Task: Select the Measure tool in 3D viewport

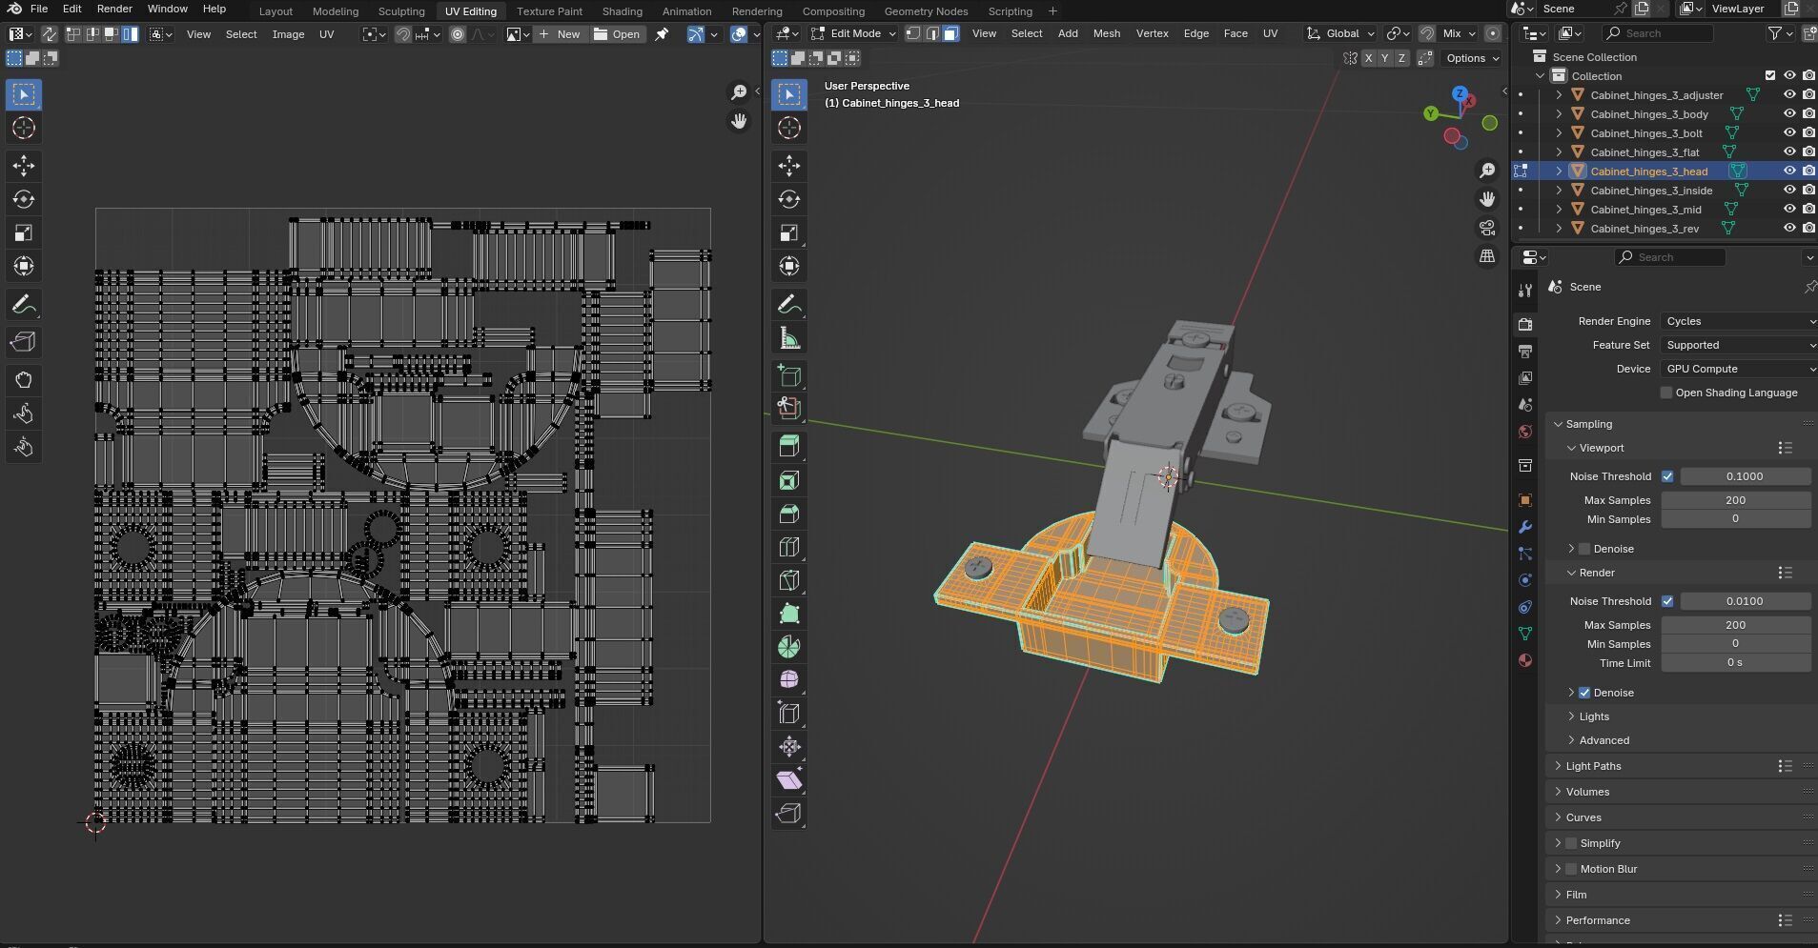Action: coord(789,338)
